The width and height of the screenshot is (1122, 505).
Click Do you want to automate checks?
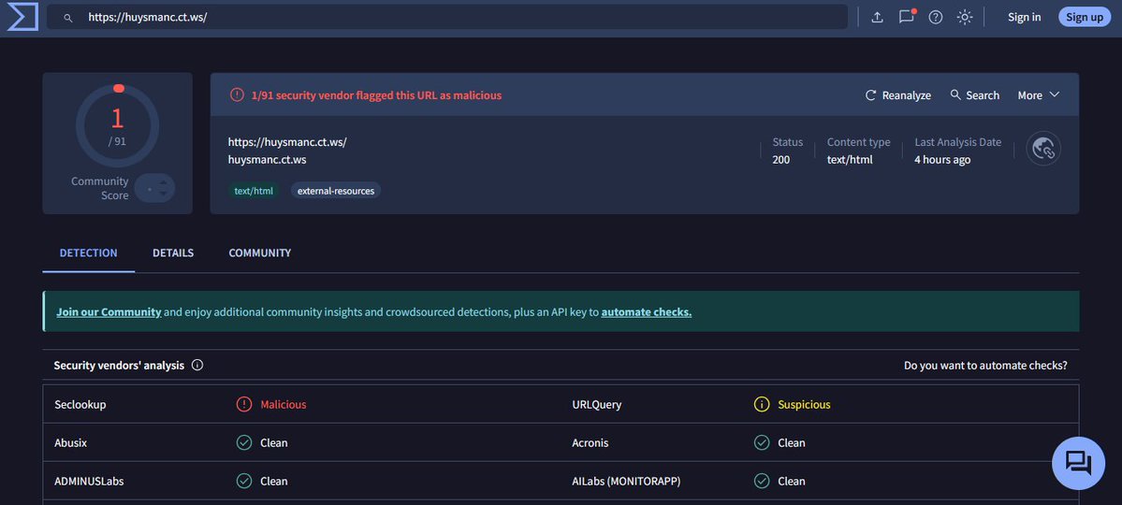[x=985, y=366]
